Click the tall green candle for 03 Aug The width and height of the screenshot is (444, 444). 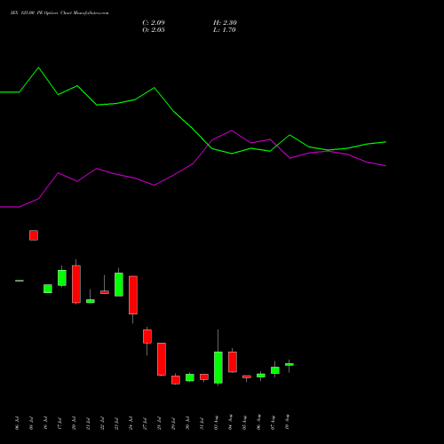coord(218,368)
